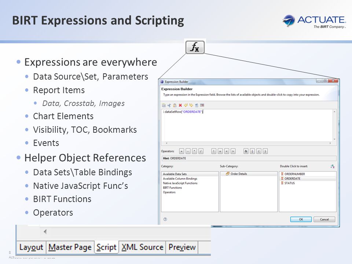Image resolution: width=352 pixels, height=264 pixels.
Task: Click the Undo arrow icon
Action: point(186,105)
